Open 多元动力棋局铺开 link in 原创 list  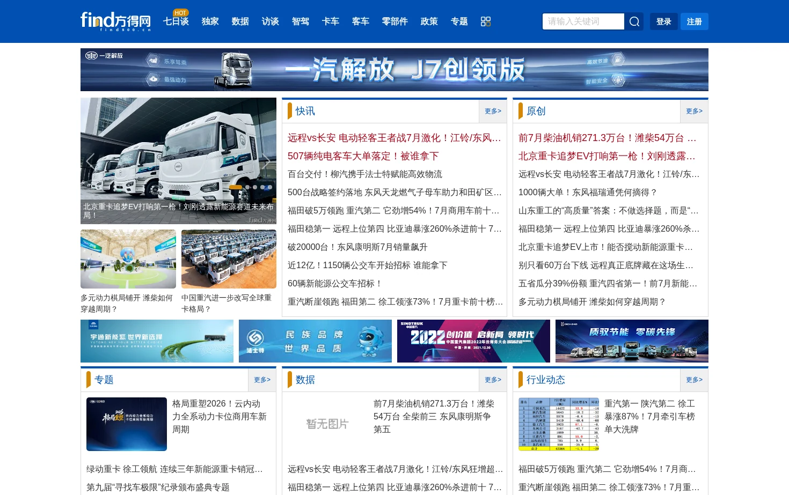[593, 302]
